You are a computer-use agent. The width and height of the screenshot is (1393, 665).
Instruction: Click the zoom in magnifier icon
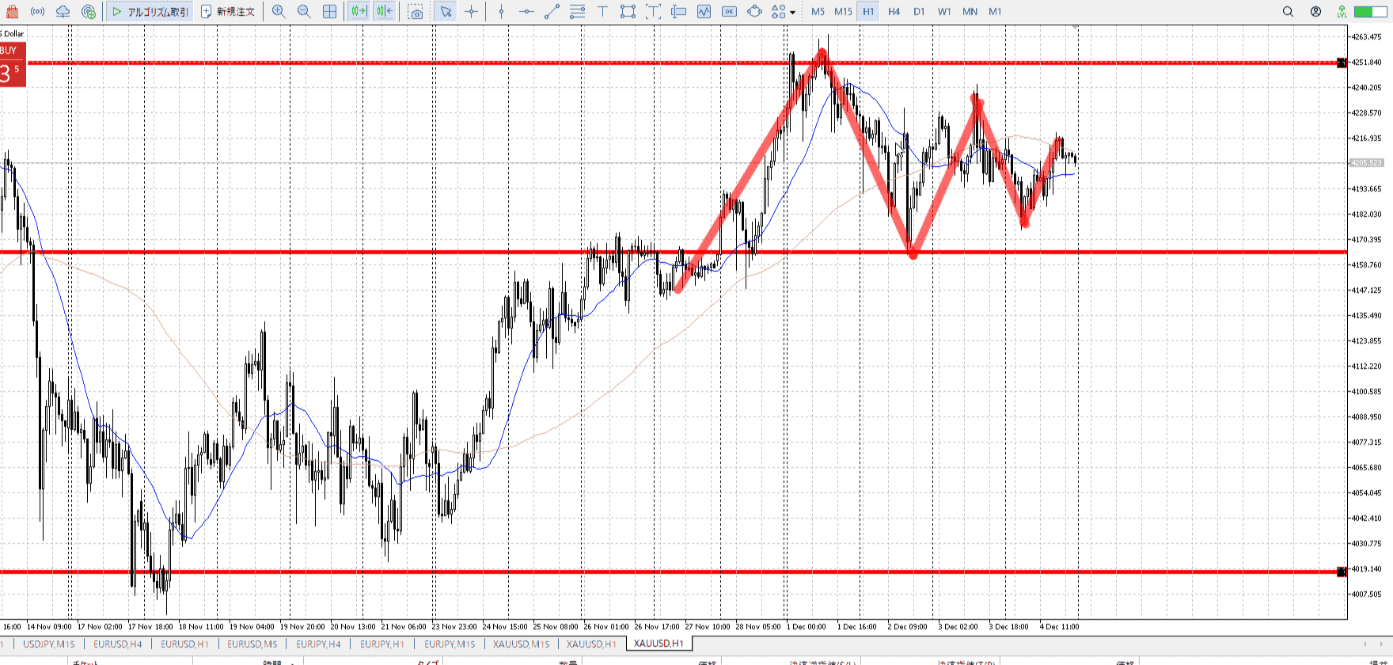tap(279, 12)
